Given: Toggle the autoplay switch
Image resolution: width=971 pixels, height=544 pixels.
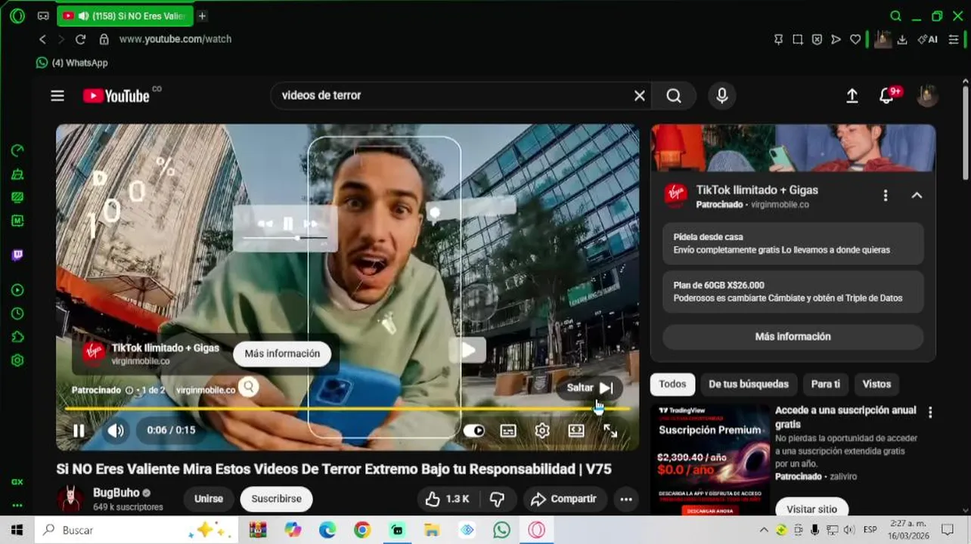Looking at the screenshot, I should (x=474, y=431).
